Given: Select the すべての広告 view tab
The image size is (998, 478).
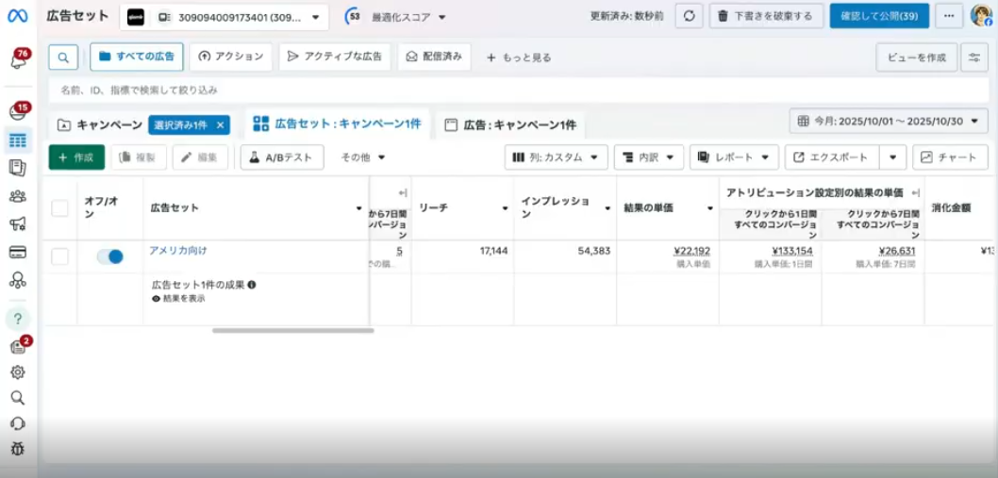Looking at the screenshot, I should pyautogui.click(x=136, y=57).
